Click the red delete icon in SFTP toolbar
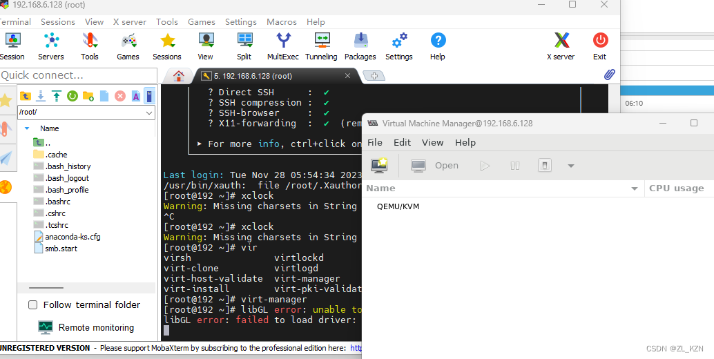714x359 pixels. (119, 96)
